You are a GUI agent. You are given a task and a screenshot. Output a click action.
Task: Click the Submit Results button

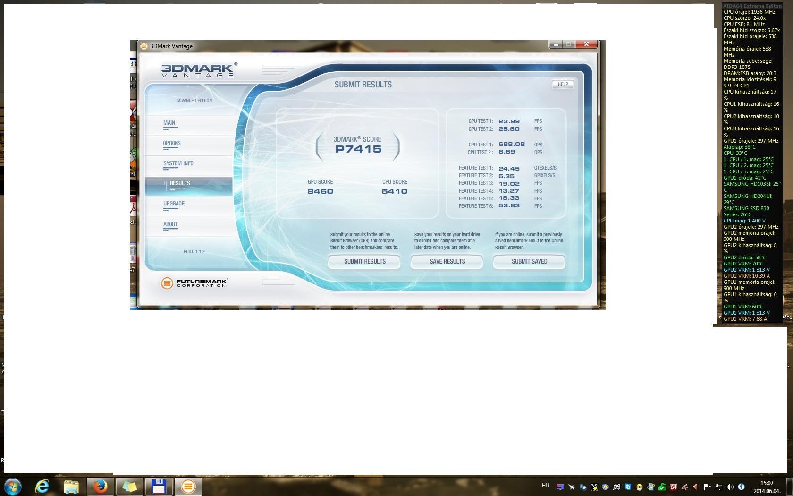(x=364, y=261)
